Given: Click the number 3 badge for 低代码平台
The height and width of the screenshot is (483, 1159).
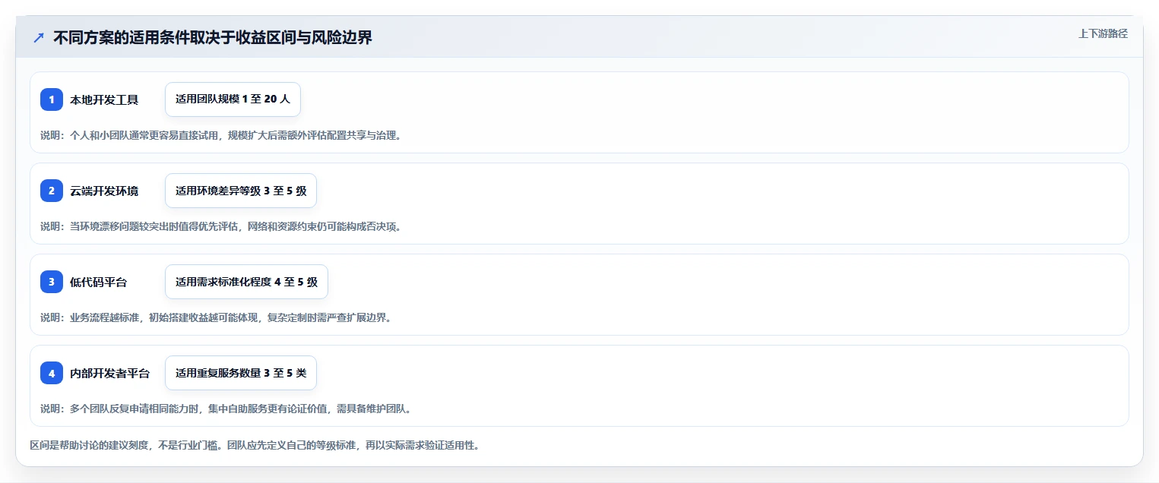Looking at the screenshot, I should click(x=52, y=282).
